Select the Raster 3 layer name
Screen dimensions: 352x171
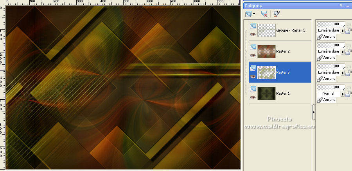coord(283,72)
